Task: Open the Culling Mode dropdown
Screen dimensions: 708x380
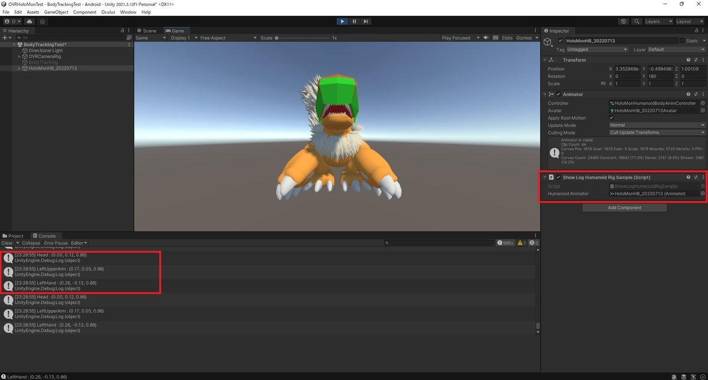Action: 657,133
